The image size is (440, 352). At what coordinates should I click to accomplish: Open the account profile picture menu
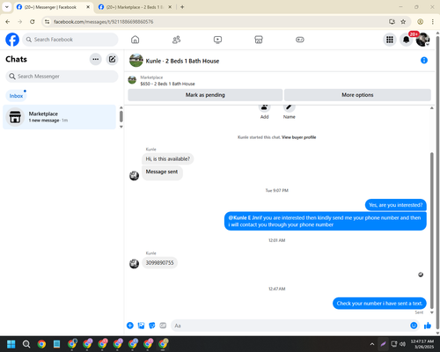422,40
